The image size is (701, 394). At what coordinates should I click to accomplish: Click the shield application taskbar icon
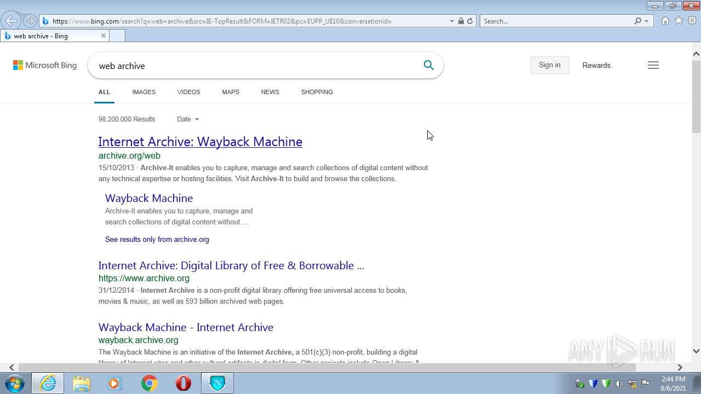point(217,383)
